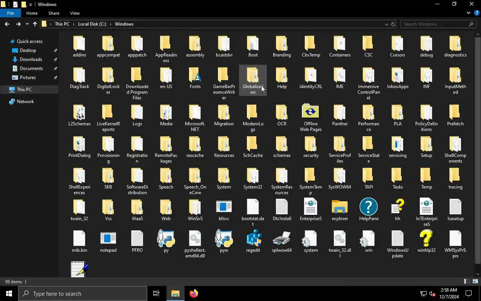
Task: Select the Offline Web Pages folder icon
Action: click(311, 112)
